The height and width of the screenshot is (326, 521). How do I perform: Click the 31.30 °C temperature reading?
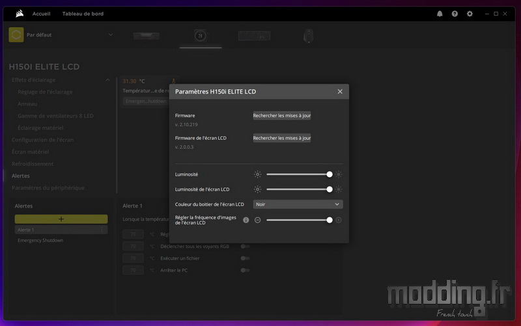134,81
